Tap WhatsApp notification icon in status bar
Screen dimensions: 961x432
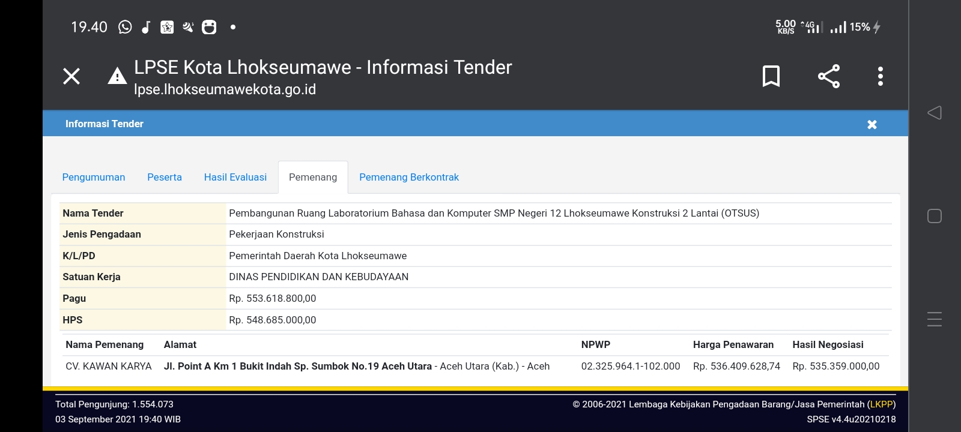coord(125,27)
